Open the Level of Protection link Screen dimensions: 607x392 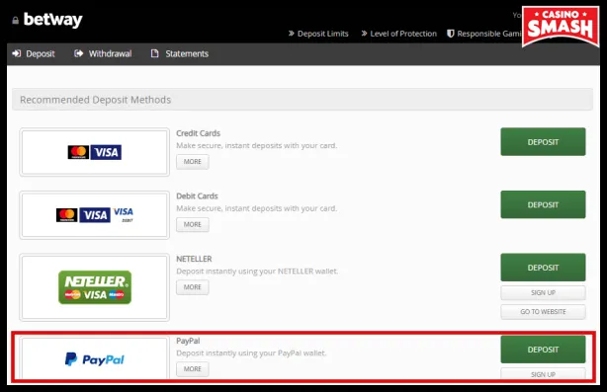coord(398,34)
